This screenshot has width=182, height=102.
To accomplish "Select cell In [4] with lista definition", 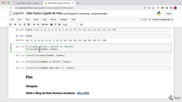I will pos(98,29).
